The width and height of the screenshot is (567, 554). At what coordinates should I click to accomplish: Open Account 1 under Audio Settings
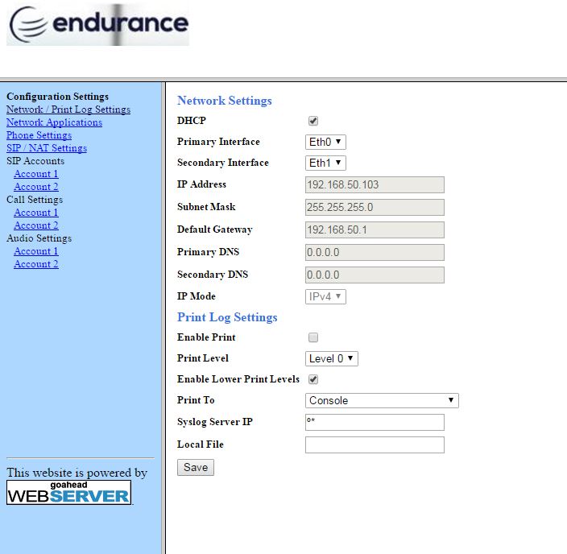click(36, 251)
